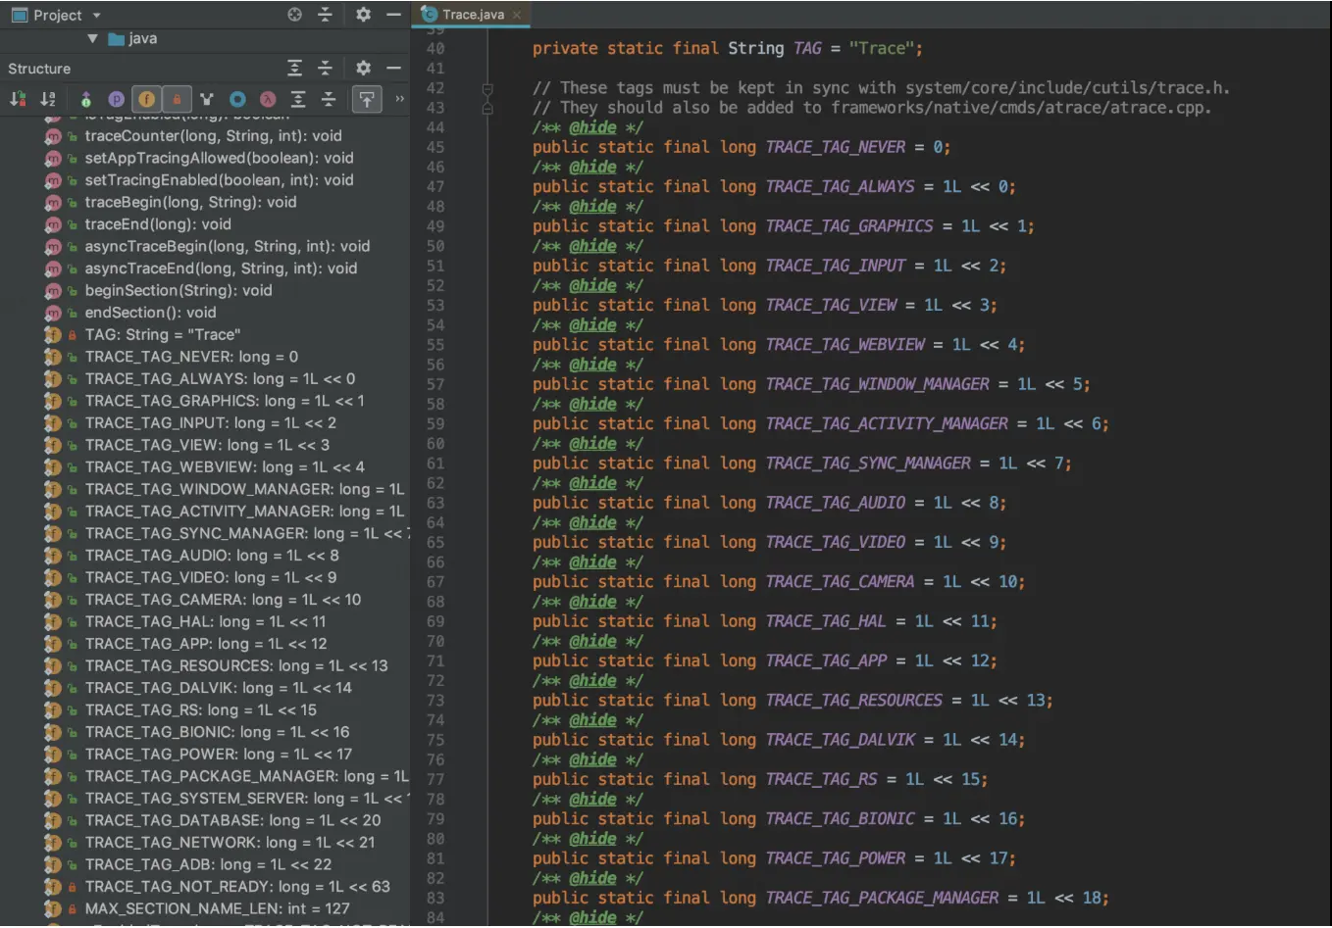Toggle Show Fields (orange f)

(146, 99)
